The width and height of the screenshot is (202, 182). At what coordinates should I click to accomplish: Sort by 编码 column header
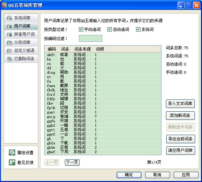click(x=52, y=49)
